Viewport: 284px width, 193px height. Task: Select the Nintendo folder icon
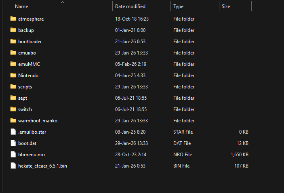[13, 75]
